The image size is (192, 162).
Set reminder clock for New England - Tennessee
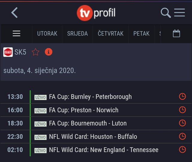pyautogui.click(x=182, y=149)
